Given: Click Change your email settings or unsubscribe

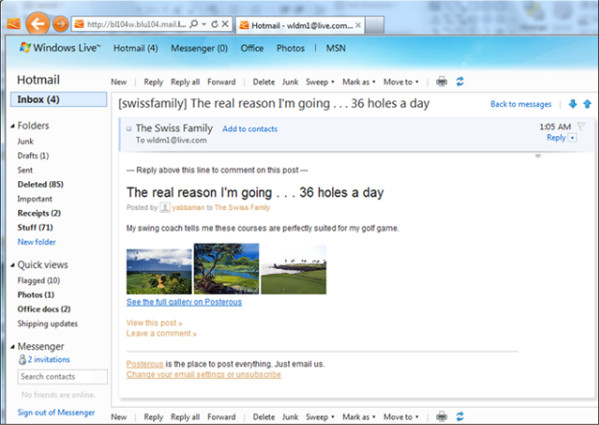Looking at the screenshot, I should tap(203, 375).
